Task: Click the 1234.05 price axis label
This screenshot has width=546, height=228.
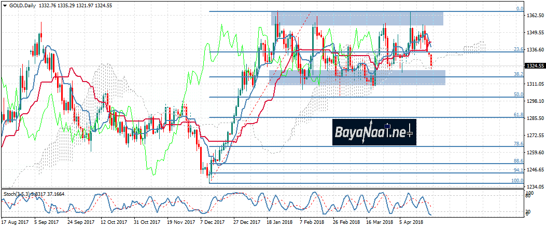Action: click(x=534, y=186)
